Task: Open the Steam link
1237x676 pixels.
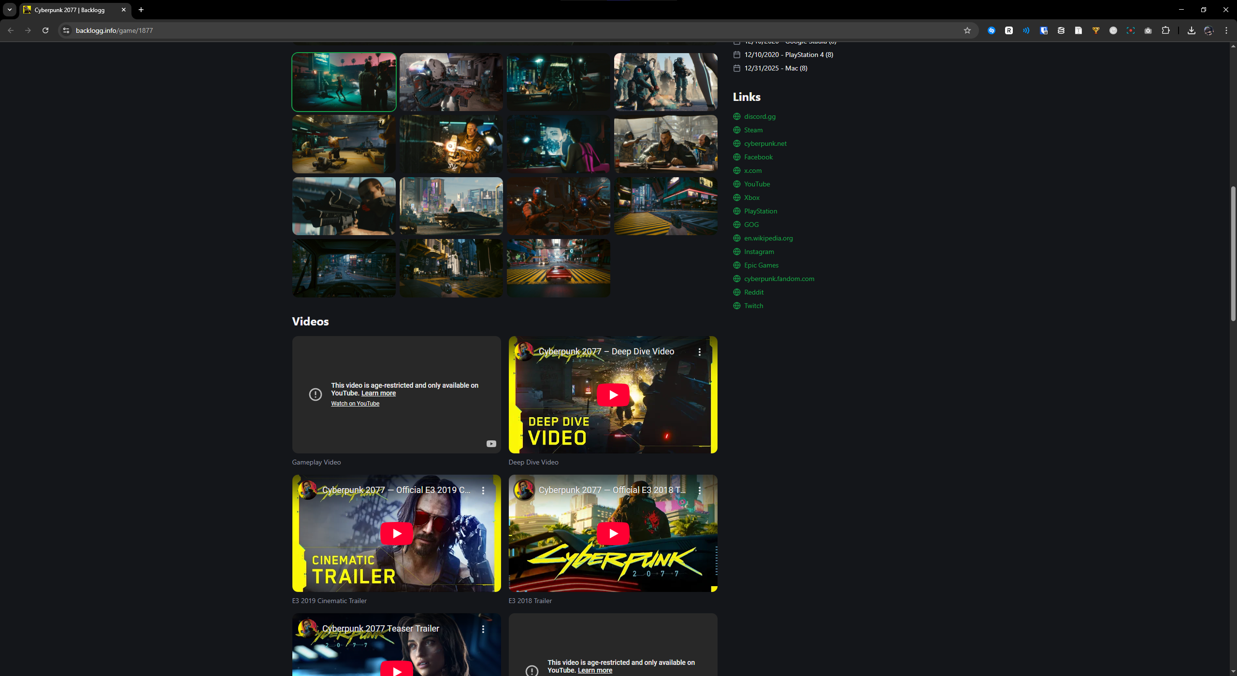Action: tap(753, 130)
